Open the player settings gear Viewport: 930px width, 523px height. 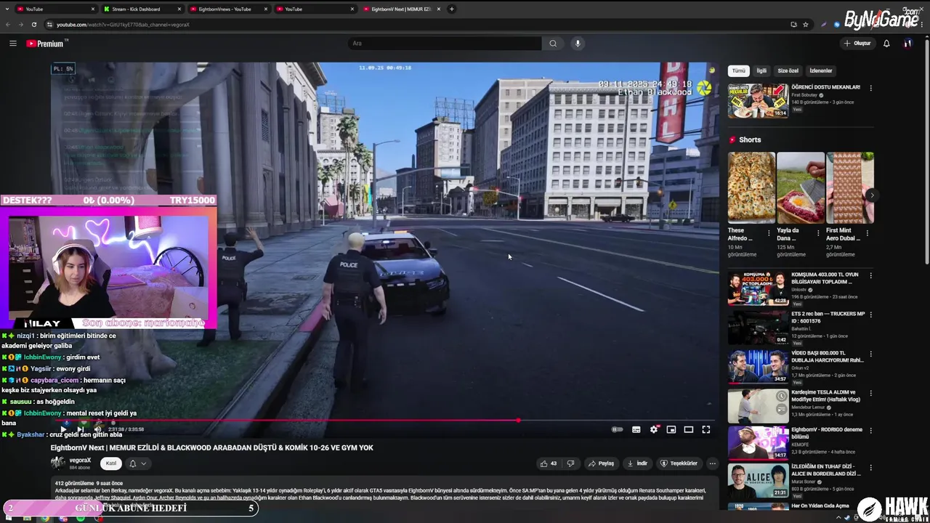tap(654, 429)
